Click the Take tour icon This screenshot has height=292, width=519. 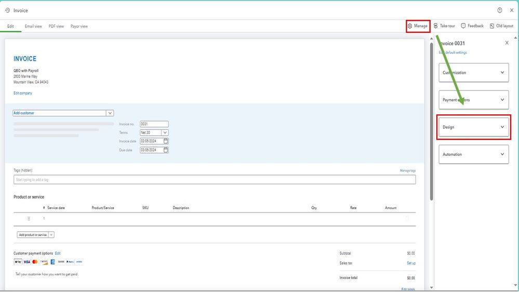[x=435, y=26]
